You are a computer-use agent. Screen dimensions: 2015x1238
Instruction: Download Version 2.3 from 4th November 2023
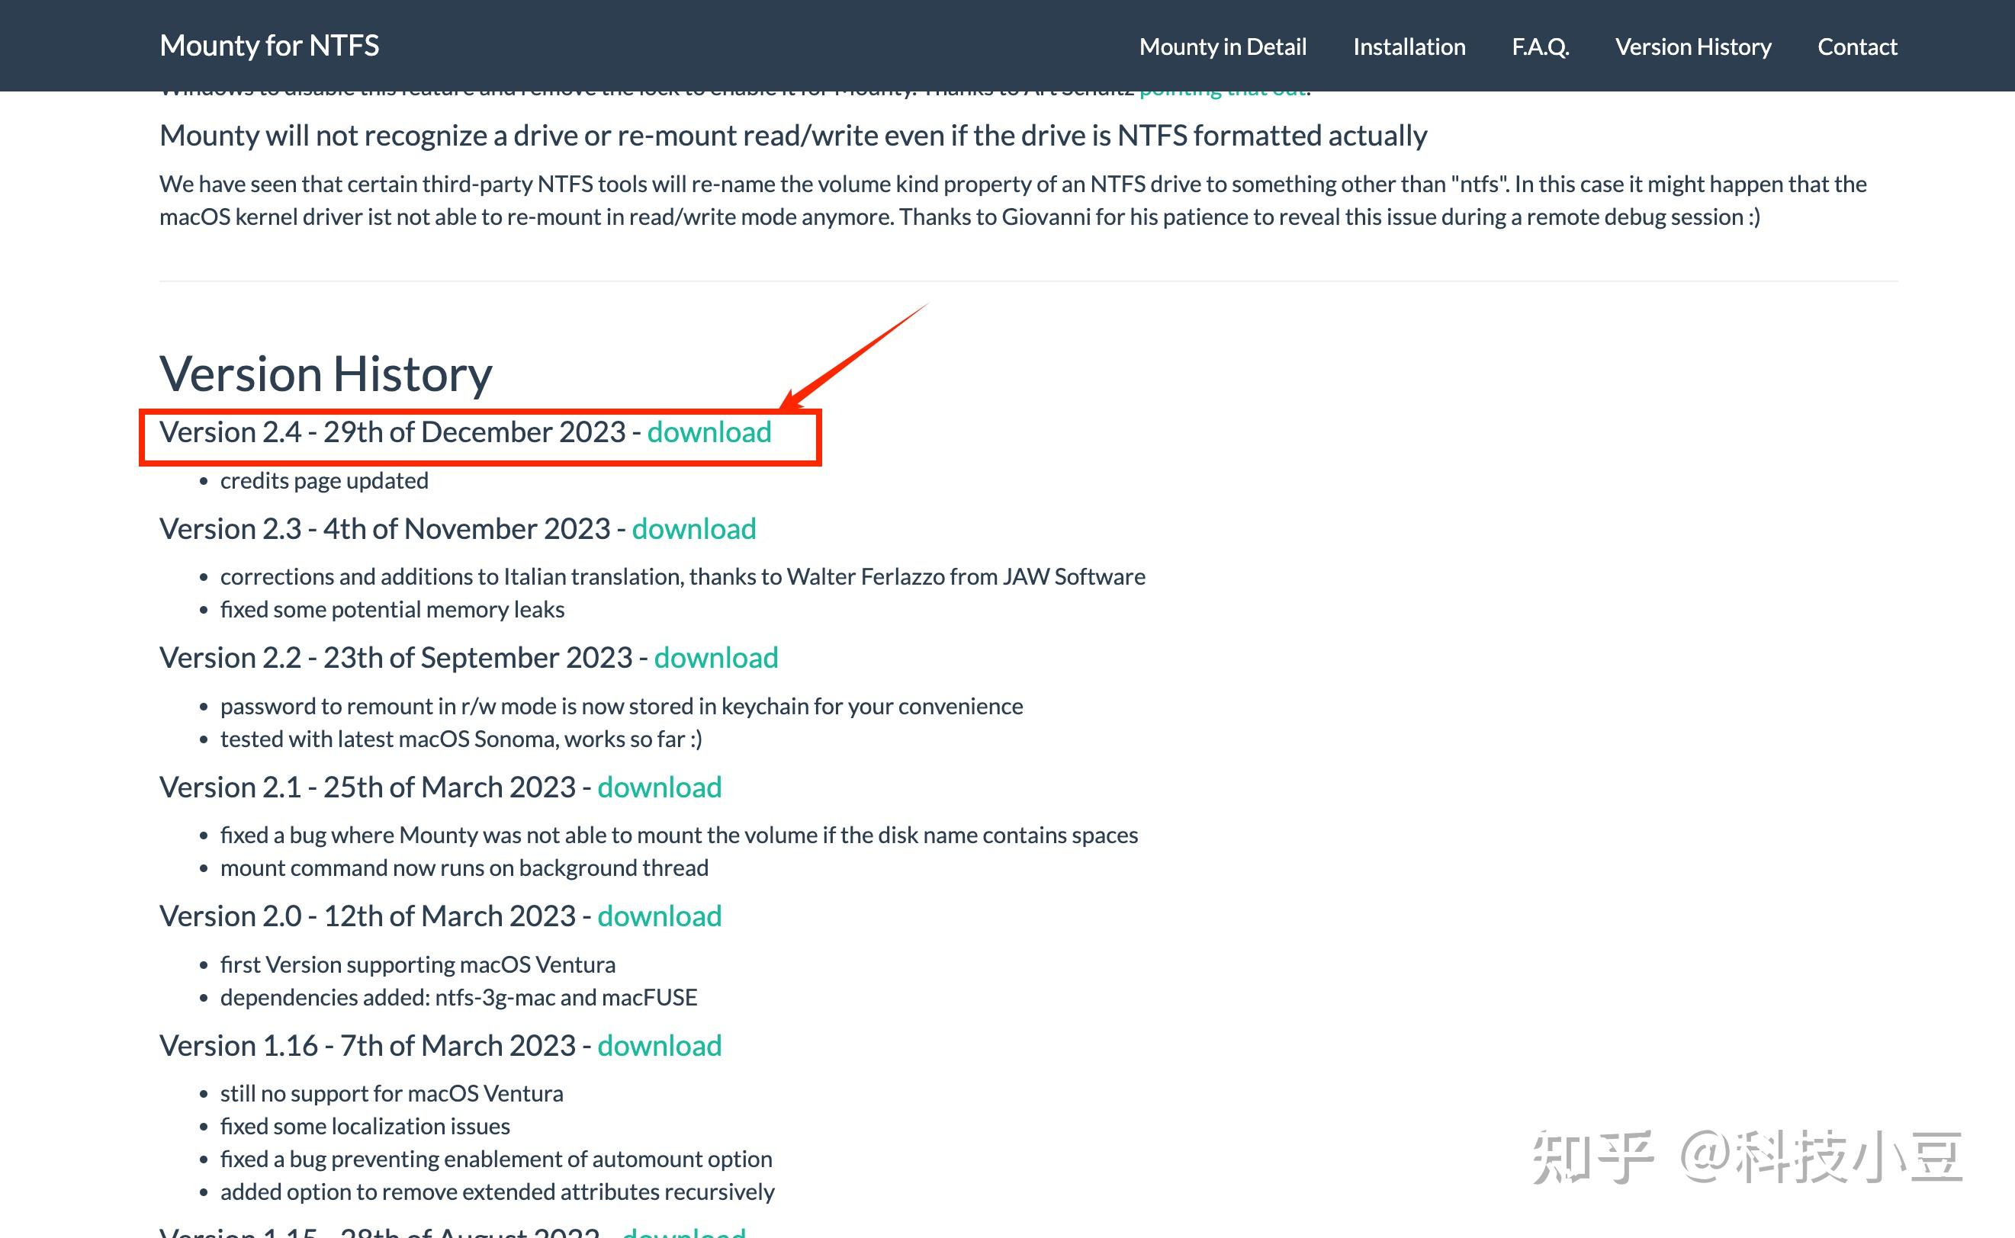click(x=693, y=529)
